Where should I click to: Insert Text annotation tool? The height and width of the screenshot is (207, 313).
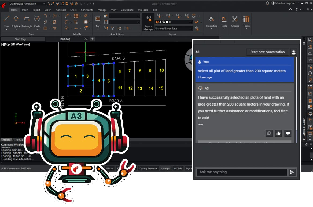pos(98,21)
